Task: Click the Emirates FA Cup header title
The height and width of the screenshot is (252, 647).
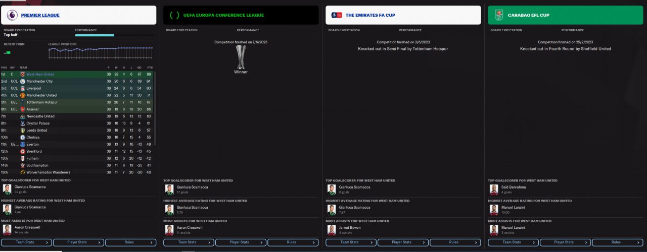Action: click(x=371, y=15)
